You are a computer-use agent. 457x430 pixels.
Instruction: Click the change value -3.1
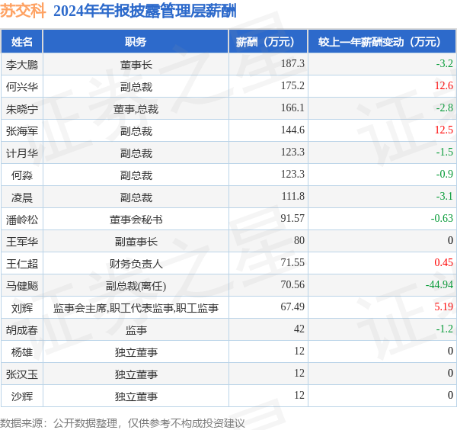(445, 196)
